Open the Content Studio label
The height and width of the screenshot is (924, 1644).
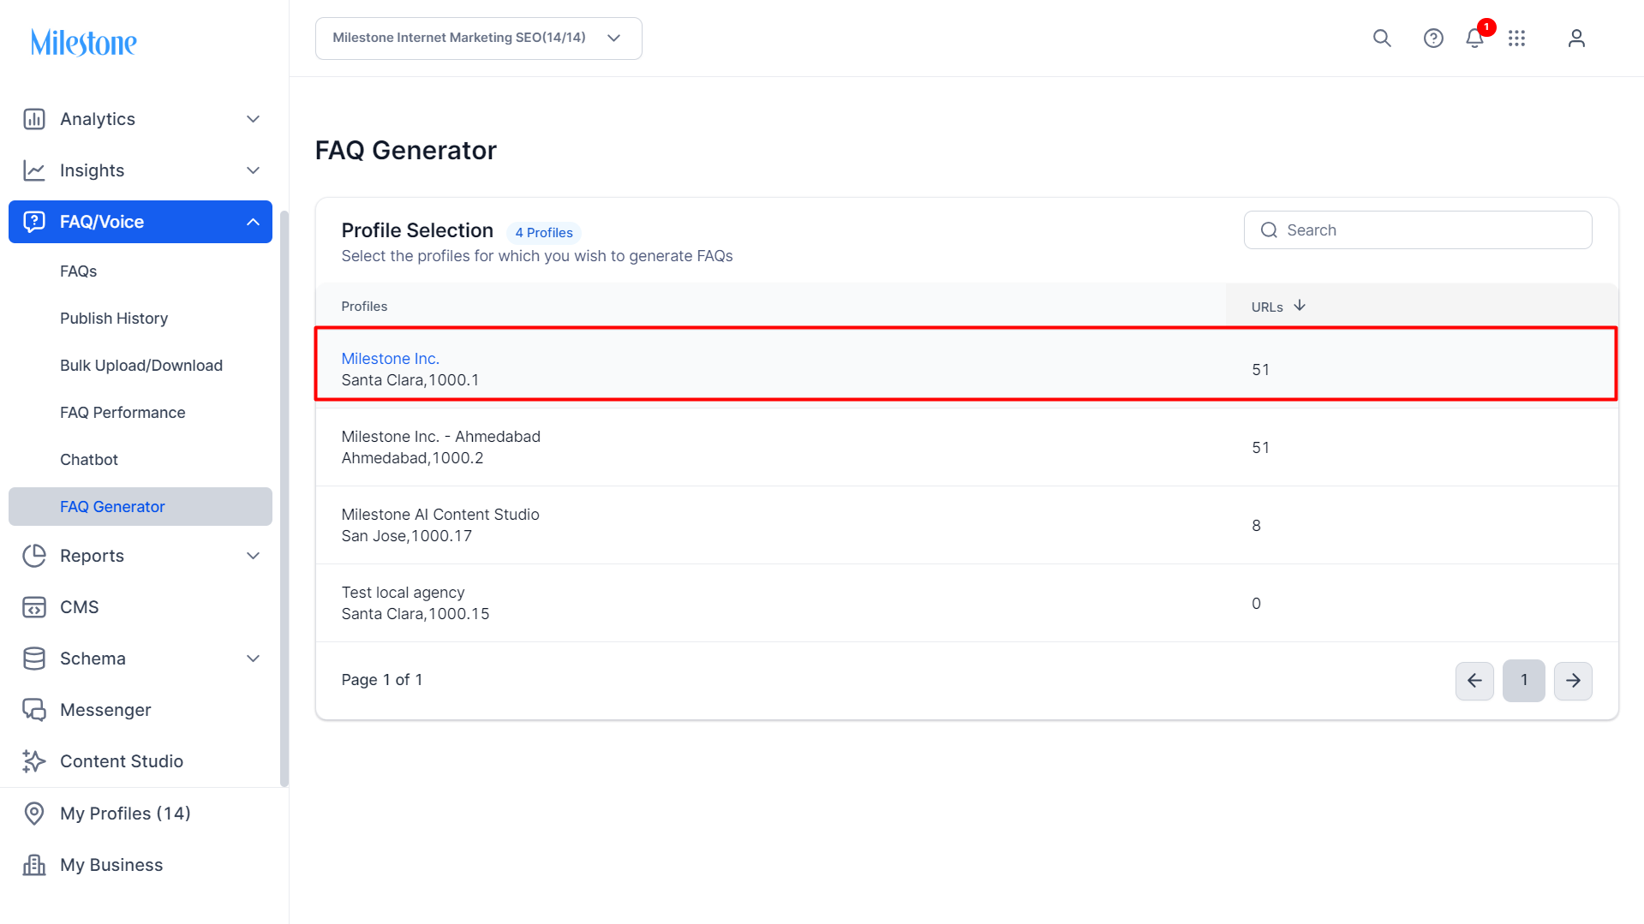[x=122, y=761]
